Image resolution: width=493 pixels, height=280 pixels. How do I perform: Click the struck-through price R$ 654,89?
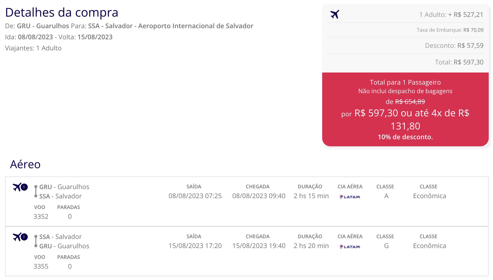pyautogui.click(x=410, y=102)
